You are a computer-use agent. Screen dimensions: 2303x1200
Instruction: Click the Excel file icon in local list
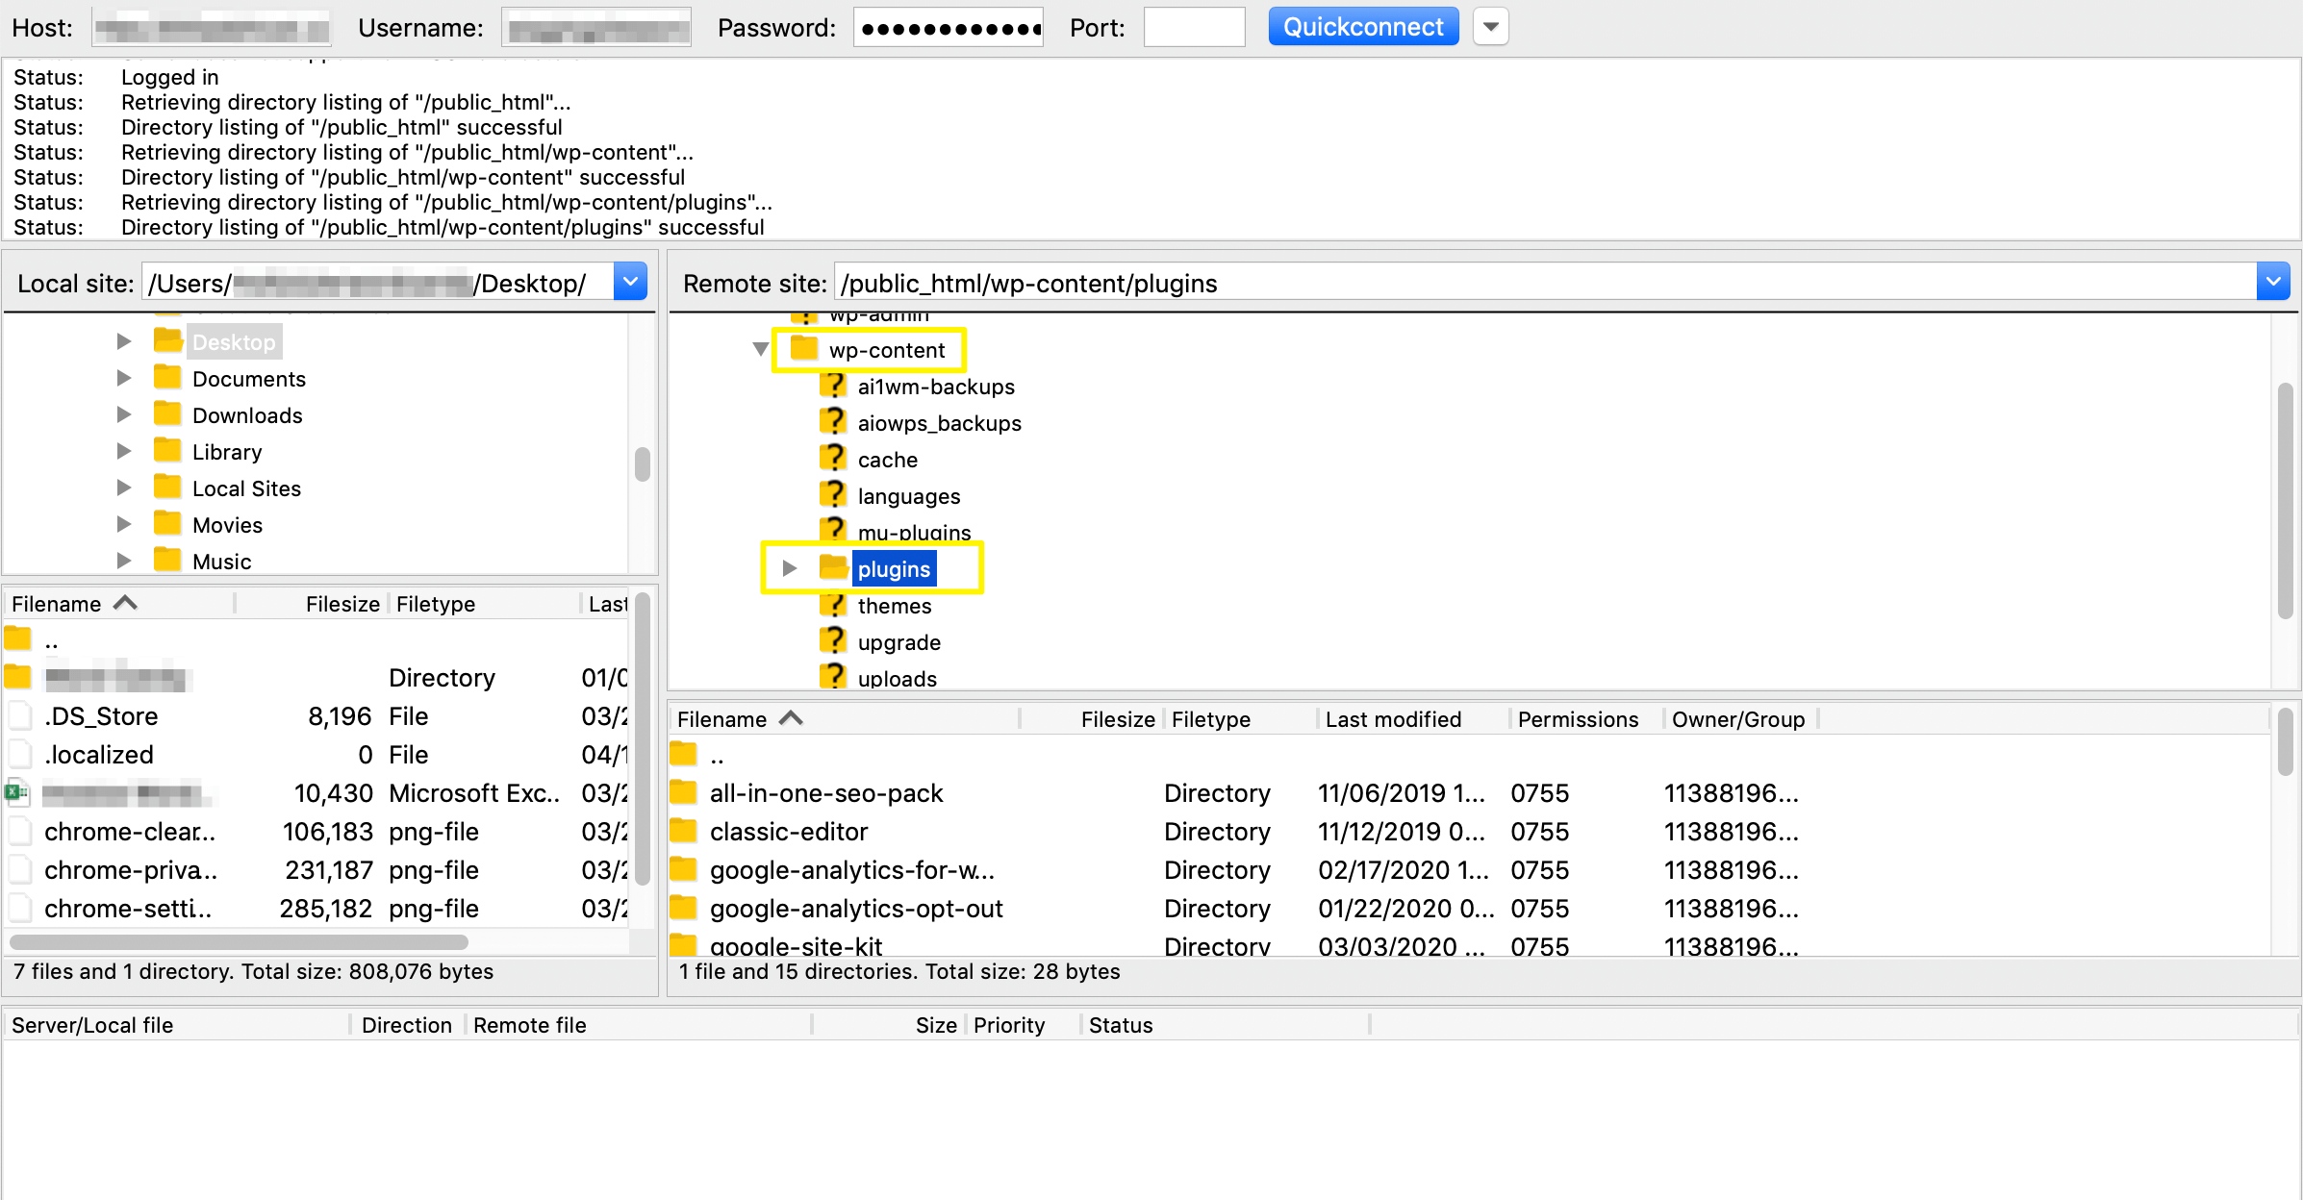click(17, 793)
